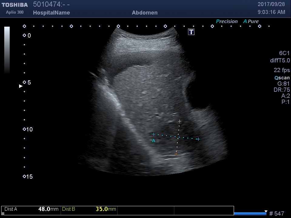Click the depth marker circle at 0

[24, 35]
